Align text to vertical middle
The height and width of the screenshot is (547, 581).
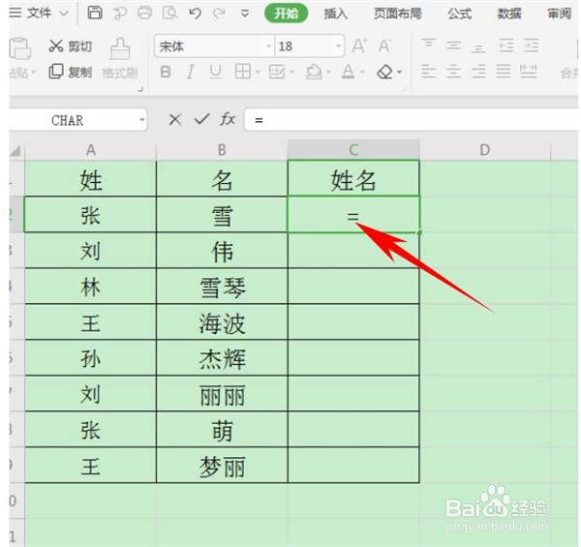pos(453,46)
